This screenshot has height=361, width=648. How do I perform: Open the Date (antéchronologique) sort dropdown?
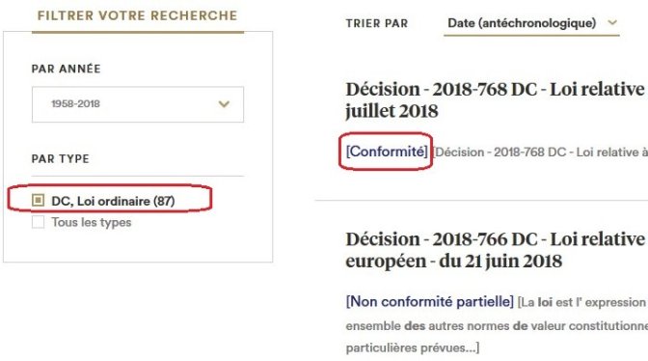pos(531,23)
